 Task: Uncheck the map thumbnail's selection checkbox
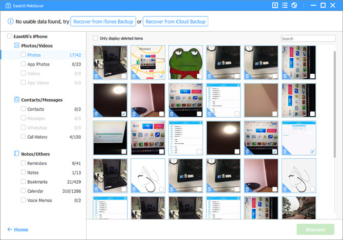161,76
